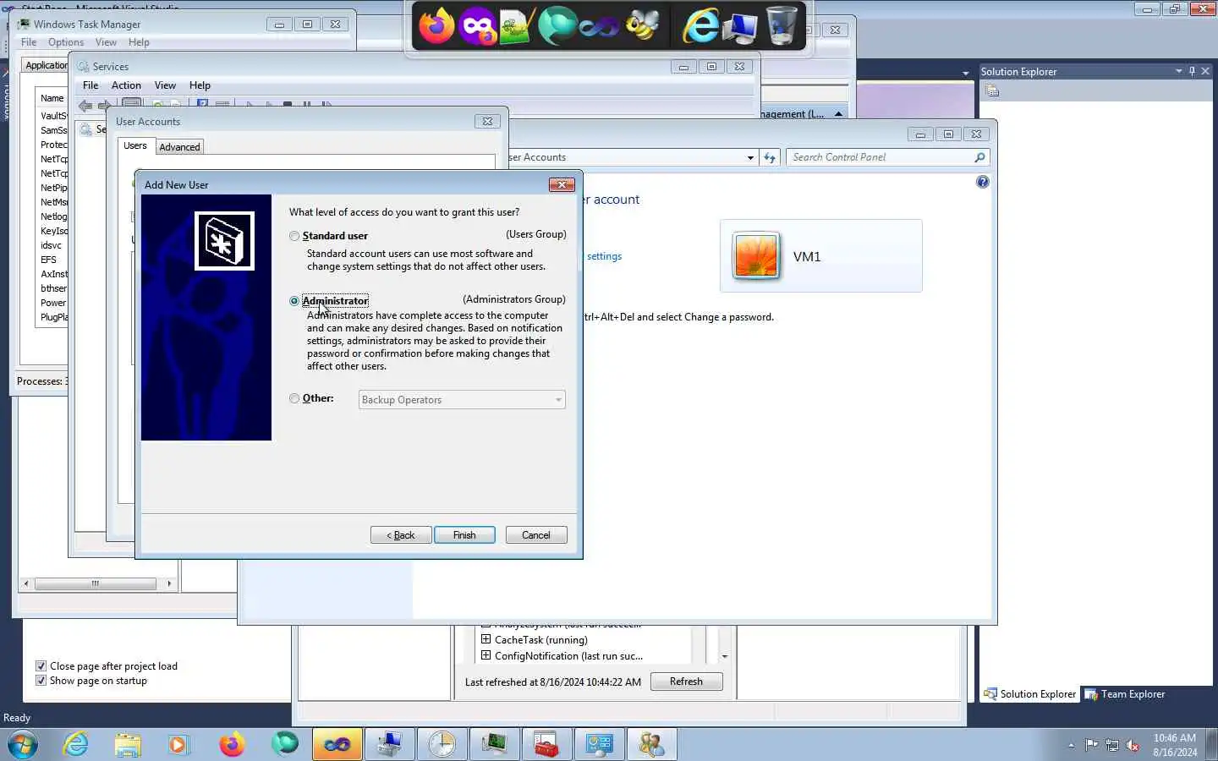Focus the Search Control Panel field

point(887,157)
